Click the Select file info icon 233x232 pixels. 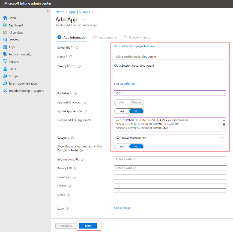(77, 47)
